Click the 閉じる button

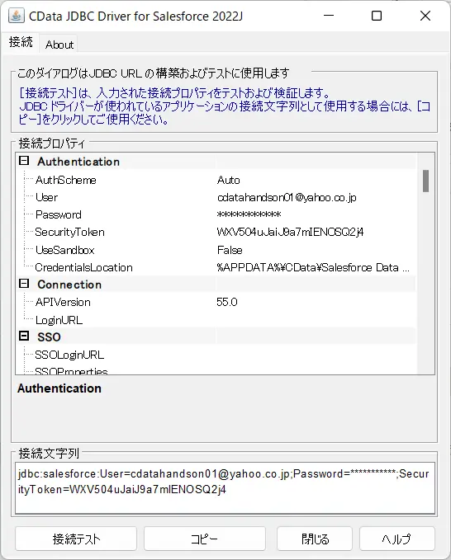[315, 539]
